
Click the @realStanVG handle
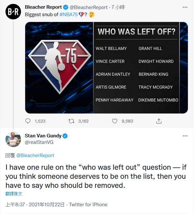coord(39,142)
